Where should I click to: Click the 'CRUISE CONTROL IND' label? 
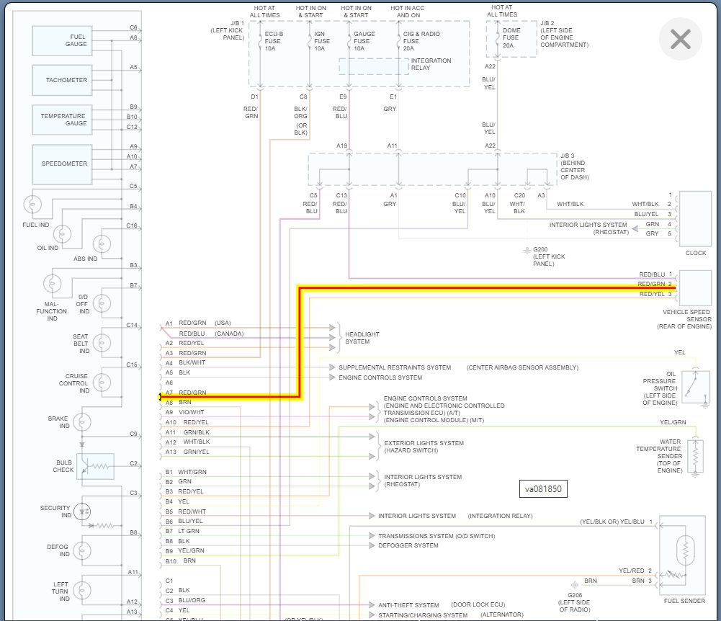[x=74, y=383]
